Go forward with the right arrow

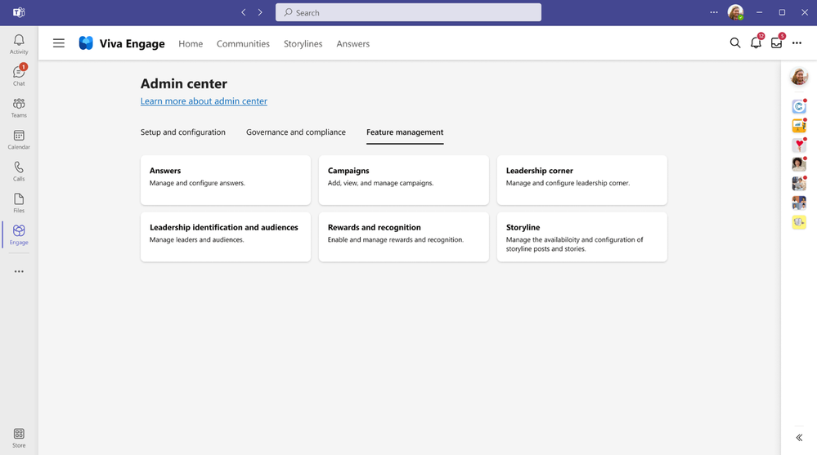260,12
